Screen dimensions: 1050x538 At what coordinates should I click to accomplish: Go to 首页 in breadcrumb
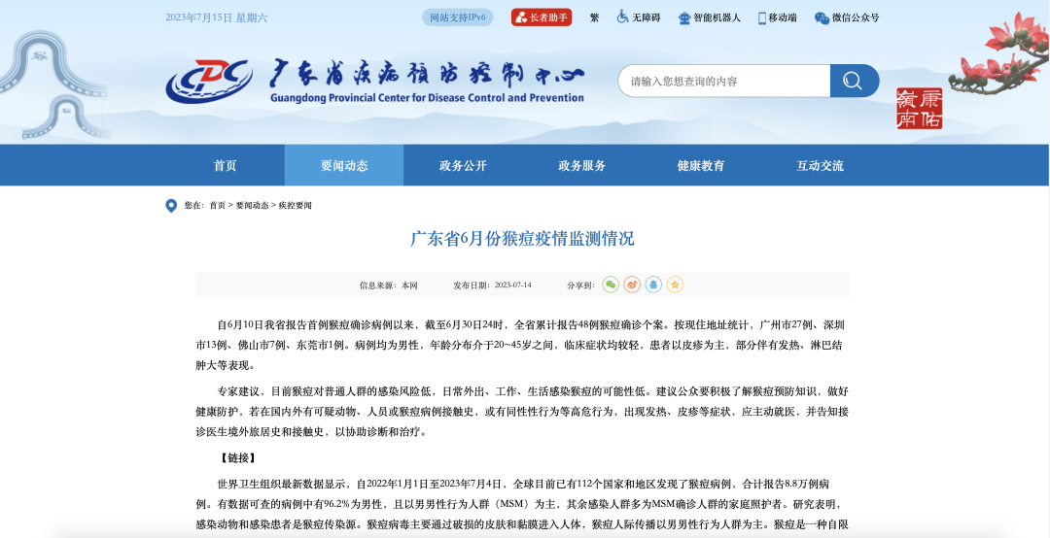tap(217, 206)
